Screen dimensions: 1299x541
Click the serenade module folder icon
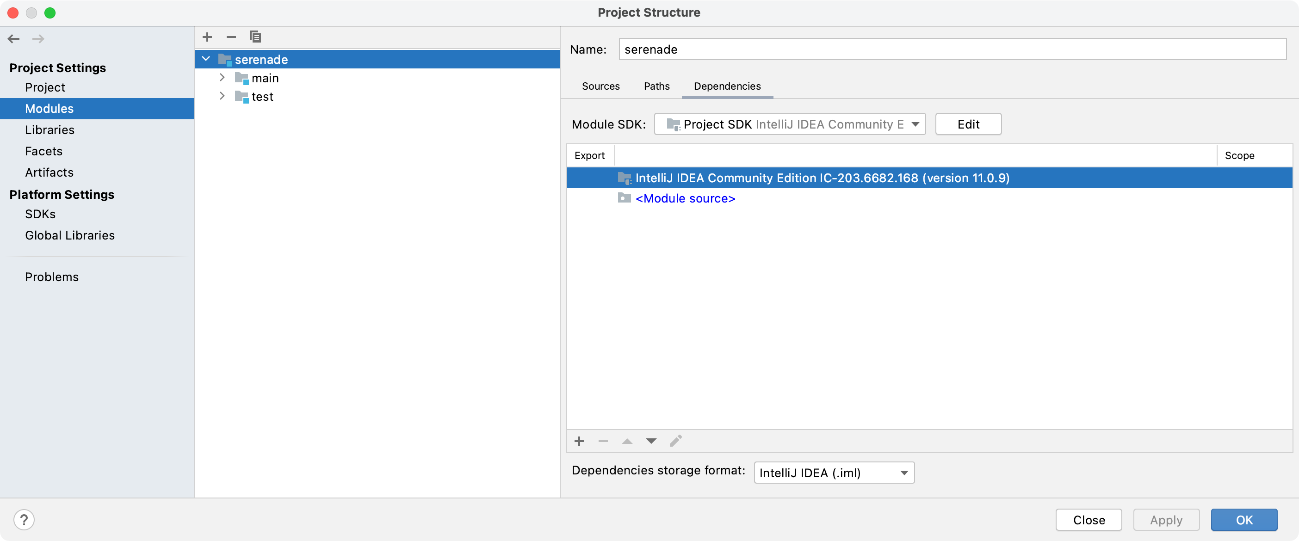(225, 60)
